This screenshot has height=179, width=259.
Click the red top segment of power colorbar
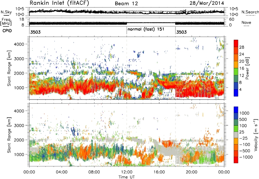pos(236,43)
